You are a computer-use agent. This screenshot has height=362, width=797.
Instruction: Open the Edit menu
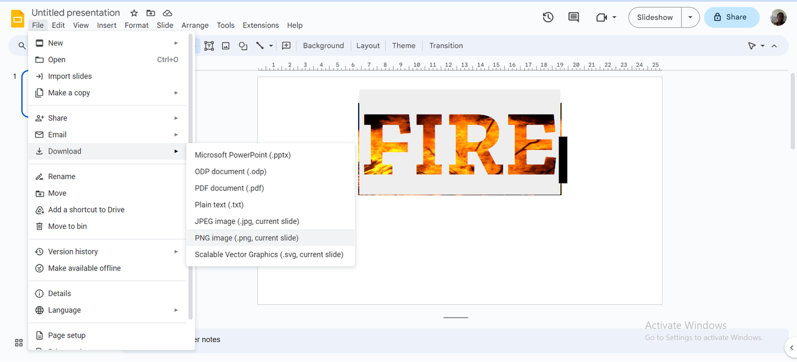[x=59, y=26]
